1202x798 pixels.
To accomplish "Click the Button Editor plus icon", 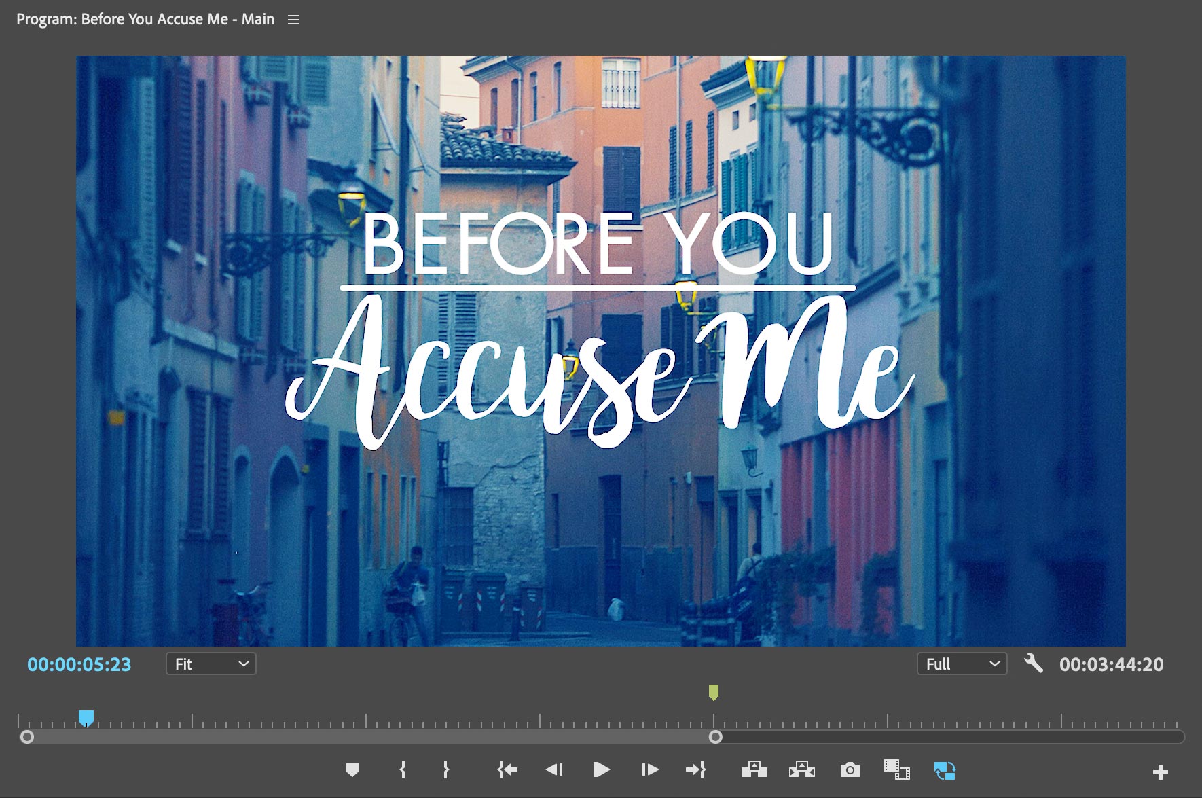I will point(1159,771).
